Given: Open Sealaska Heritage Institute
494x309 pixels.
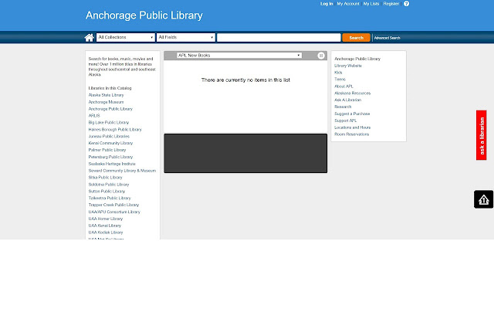Looking at the screenshot, I should point(112,164).
